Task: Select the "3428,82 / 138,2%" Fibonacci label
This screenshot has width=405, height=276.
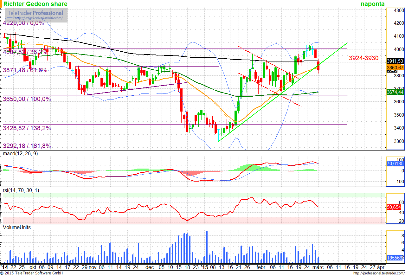Action: [x=27, y=128]
